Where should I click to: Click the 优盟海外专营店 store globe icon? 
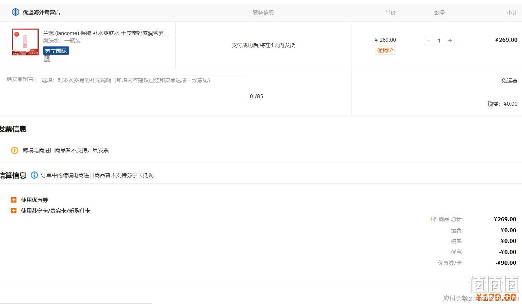pyautogui.click(x=15, y=12)
